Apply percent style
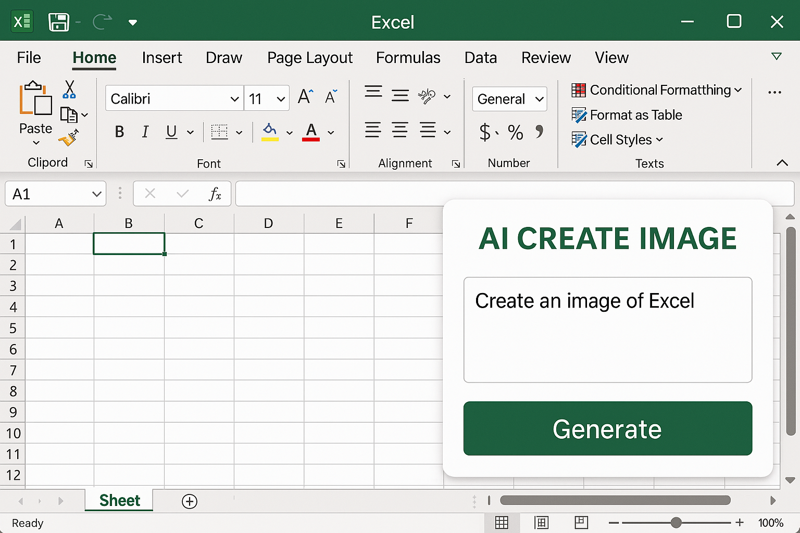The height and width of the screenshot is (533, 800). (516, 132)
